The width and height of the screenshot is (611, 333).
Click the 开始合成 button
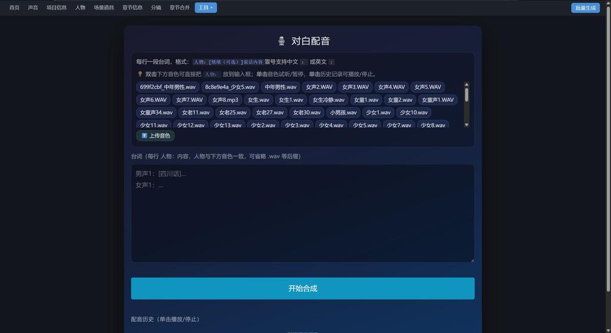303,288
